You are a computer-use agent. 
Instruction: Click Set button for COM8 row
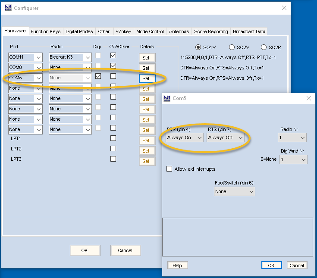147,68
